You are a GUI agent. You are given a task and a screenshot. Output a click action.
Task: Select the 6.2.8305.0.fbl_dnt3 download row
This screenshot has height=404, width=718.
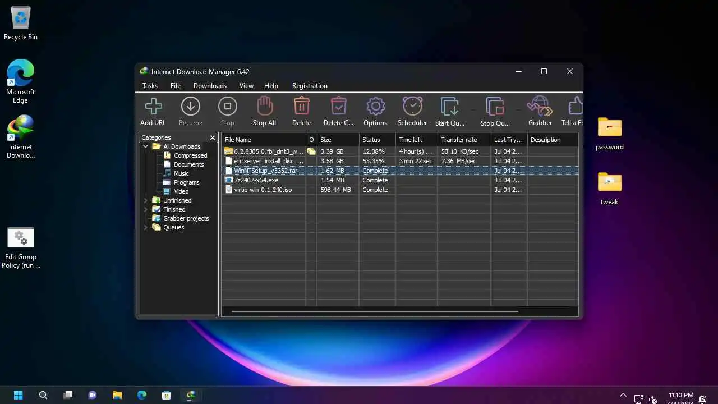[400, 151]
